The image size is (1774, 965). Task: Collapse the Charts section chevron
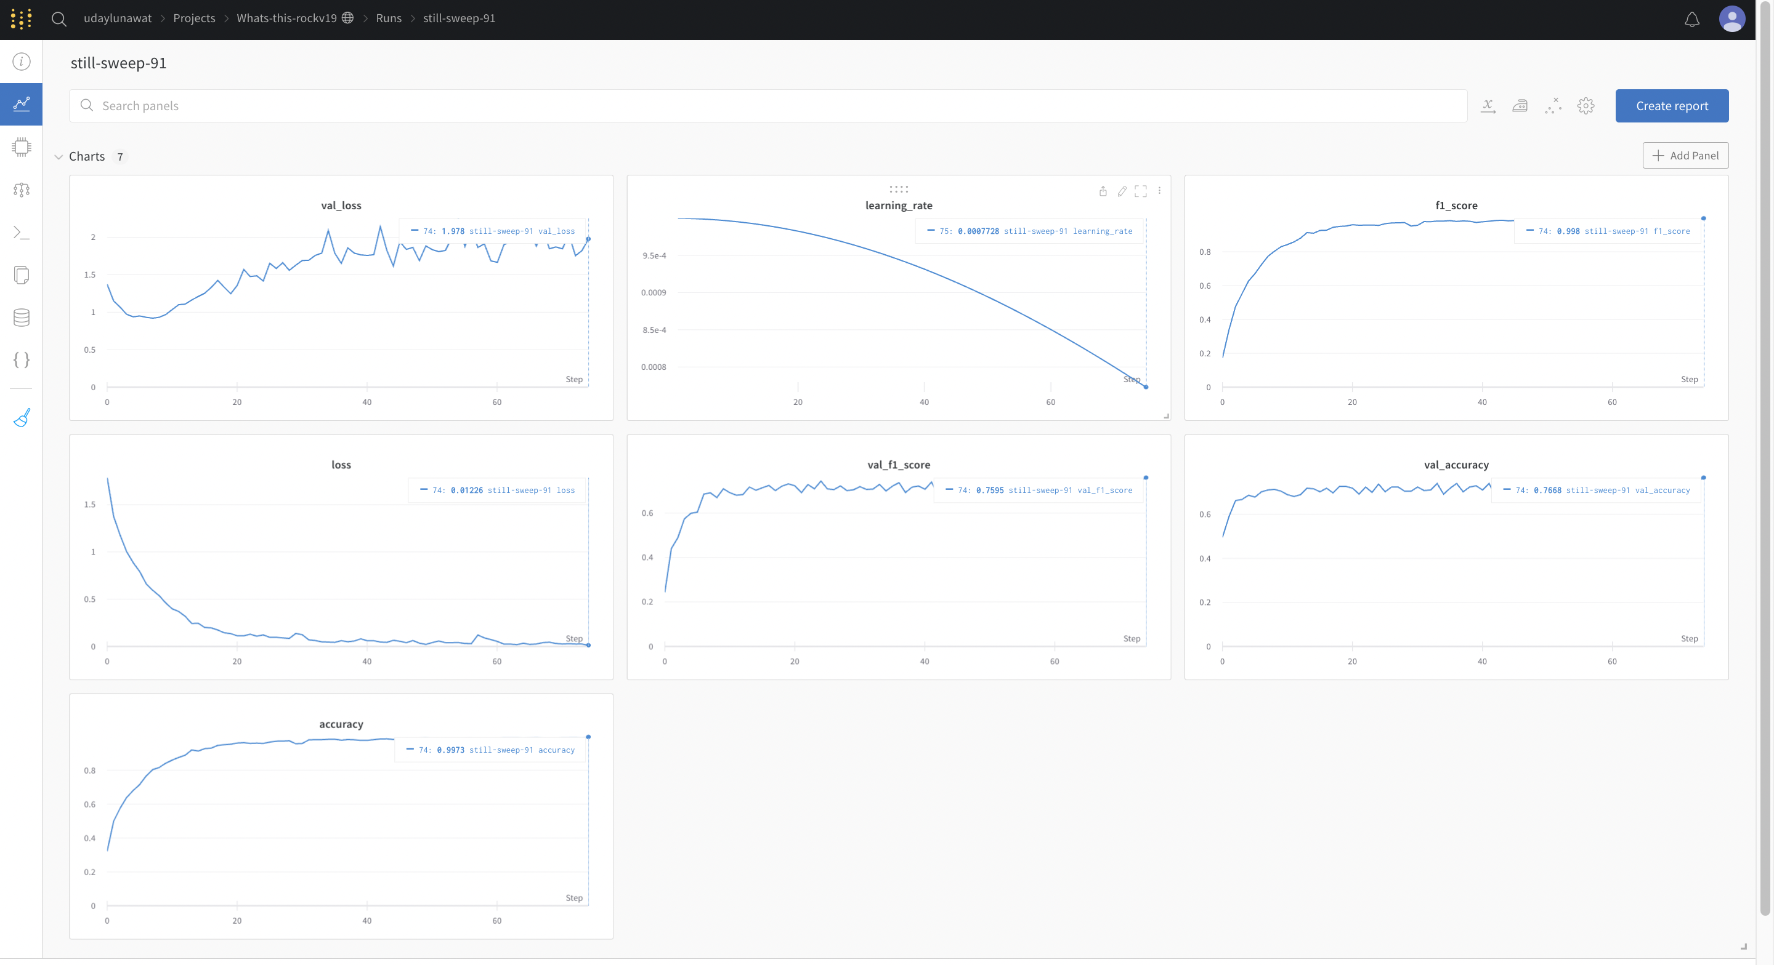[x=59, y=157]
